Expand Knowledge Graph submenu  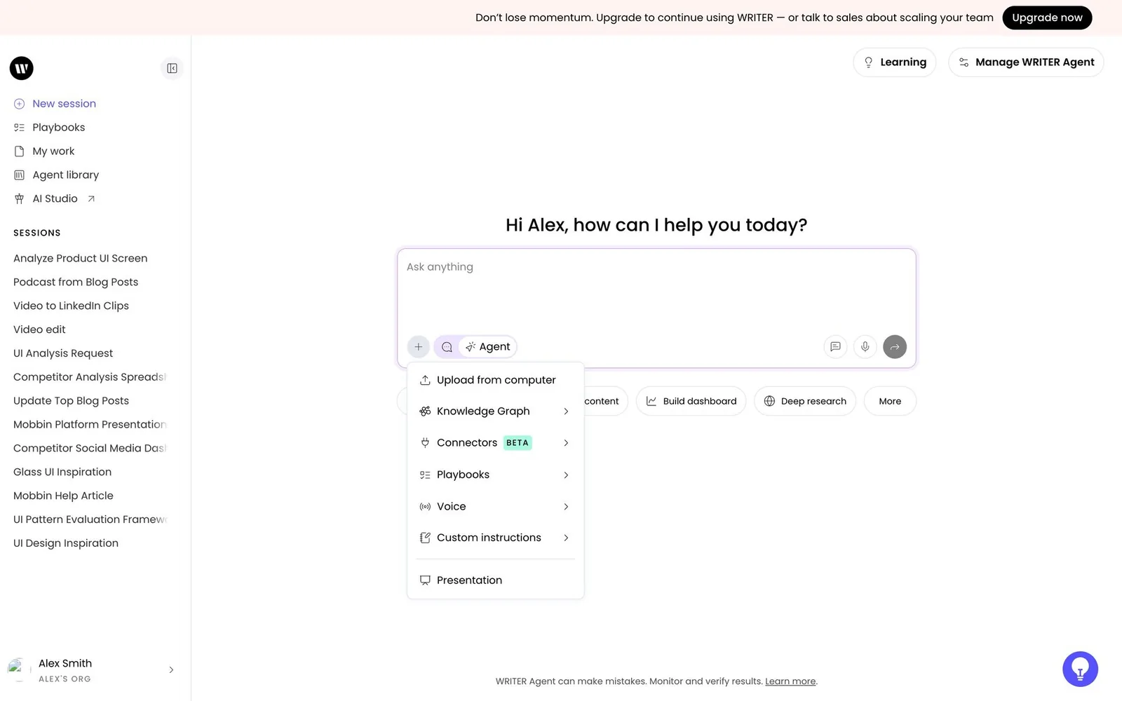495,411
